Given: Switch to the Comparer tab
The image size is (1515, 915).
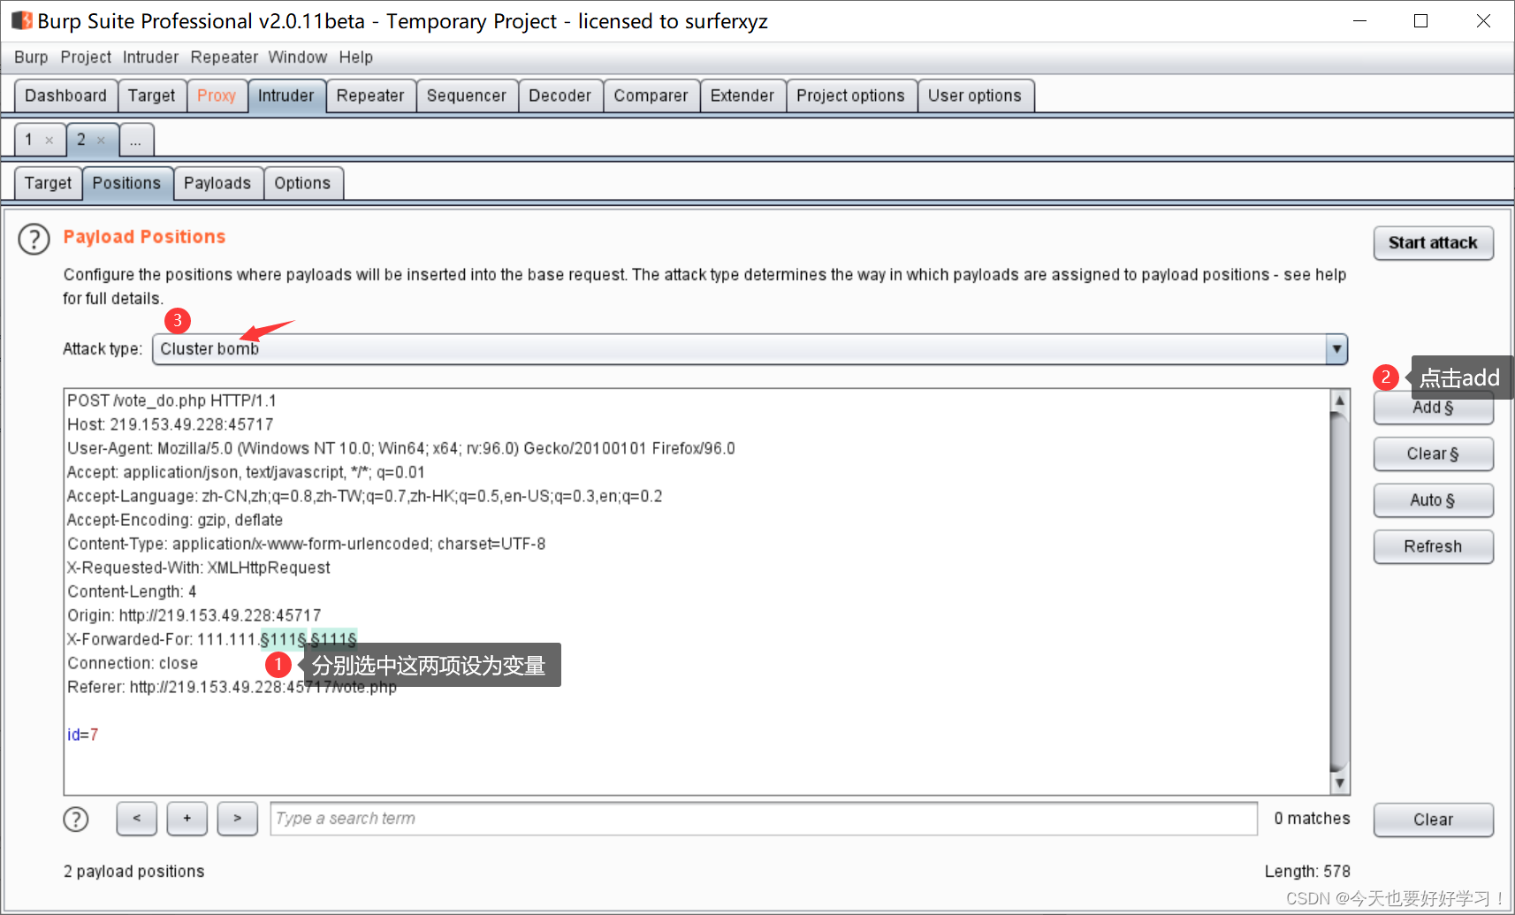Looking at the screenshot, I should point(651,95).
